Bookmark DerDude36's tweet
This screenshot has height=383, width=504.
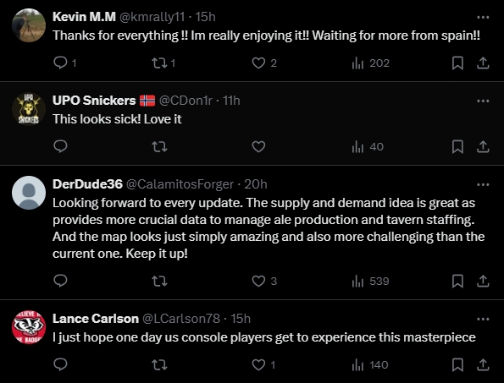457,281
